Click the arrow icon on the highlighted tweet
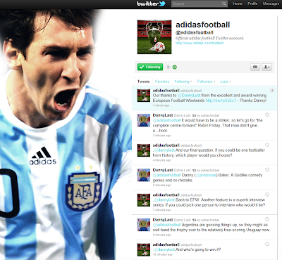 [x=272, y=90]
